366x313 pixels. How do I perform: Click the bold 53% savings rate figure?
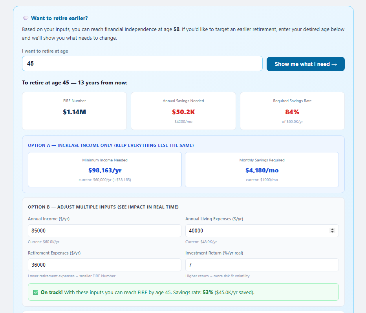[208, 293]
